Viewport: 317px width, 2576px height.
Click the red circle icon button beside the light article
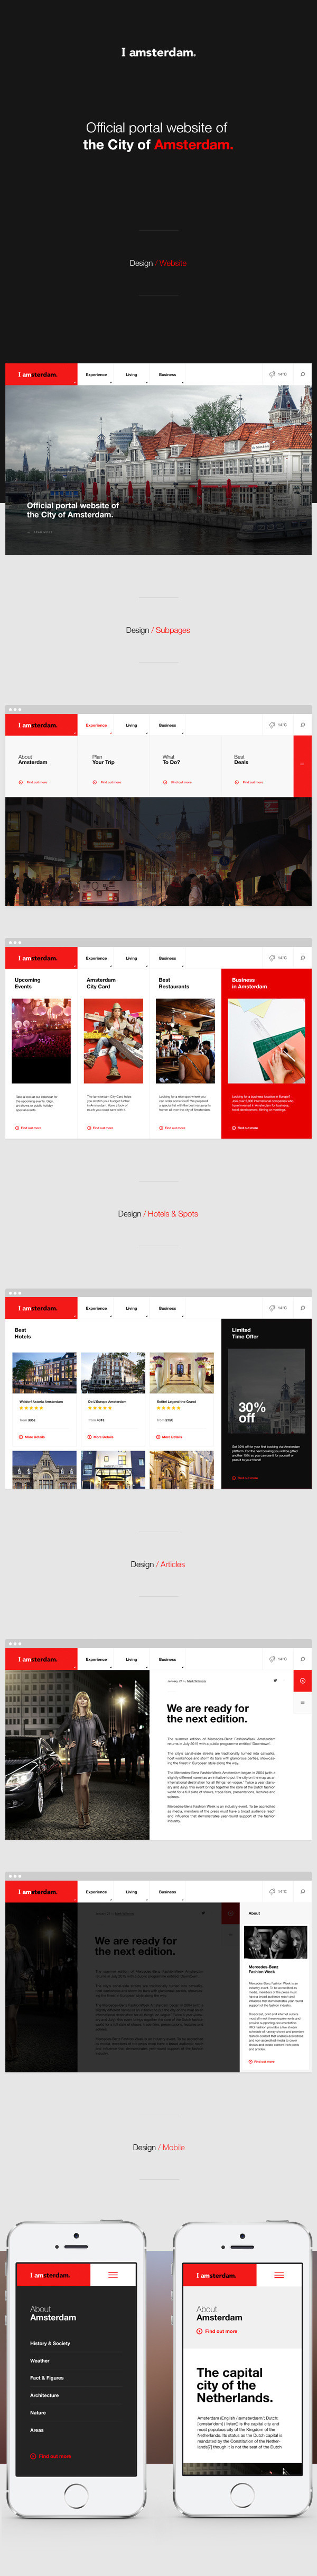pyautogui.click(x=302, y=1681)
